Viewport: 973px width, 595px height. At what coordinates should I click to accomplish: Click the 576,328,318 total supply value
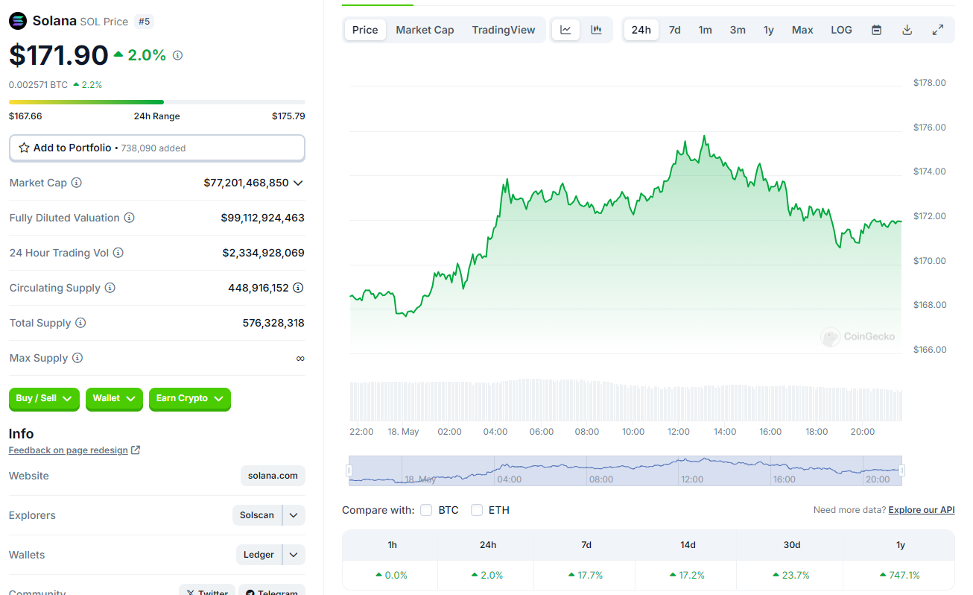click(273, 323)
